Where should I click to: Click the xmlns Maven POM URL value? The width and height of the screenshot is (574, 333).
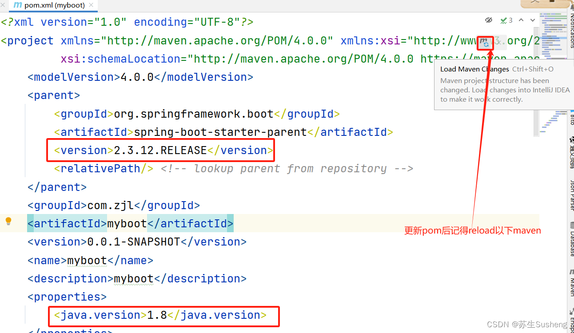pyautogui.click(x=217, y=41)
